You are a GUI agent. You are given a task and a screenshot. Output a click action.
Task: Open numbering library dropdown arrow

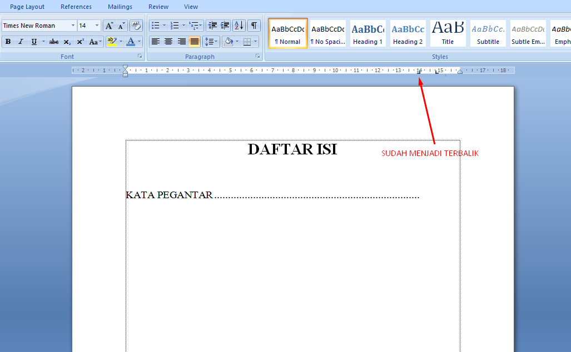(x=183, y=26)
